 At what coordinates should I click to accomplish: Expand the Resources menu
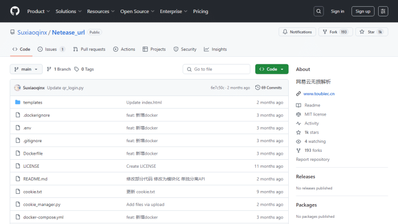(101, 11)
